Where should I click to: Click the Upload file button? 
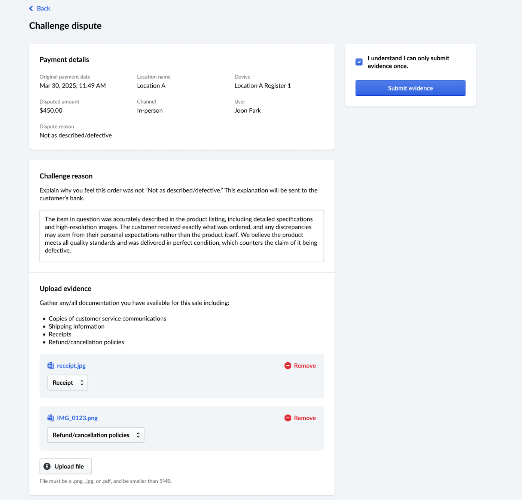pyautogui.click(x=65, y=466)
